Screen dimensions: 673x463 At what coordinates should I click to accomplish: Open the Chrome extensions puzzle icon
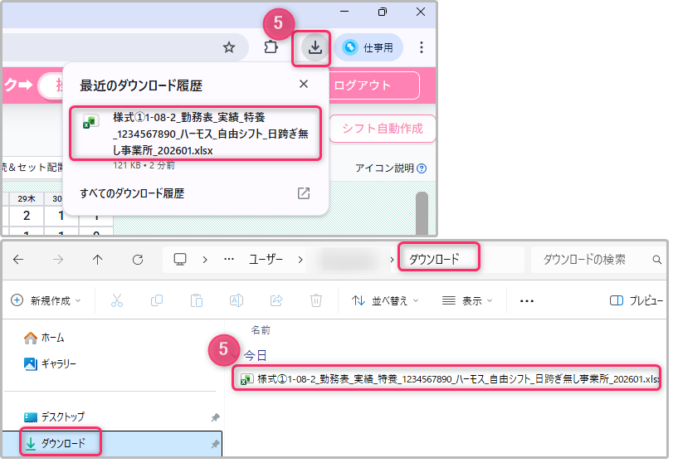point(271,47)
